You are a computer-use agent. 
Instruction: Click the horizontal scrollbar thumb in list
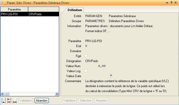[7, 94]
